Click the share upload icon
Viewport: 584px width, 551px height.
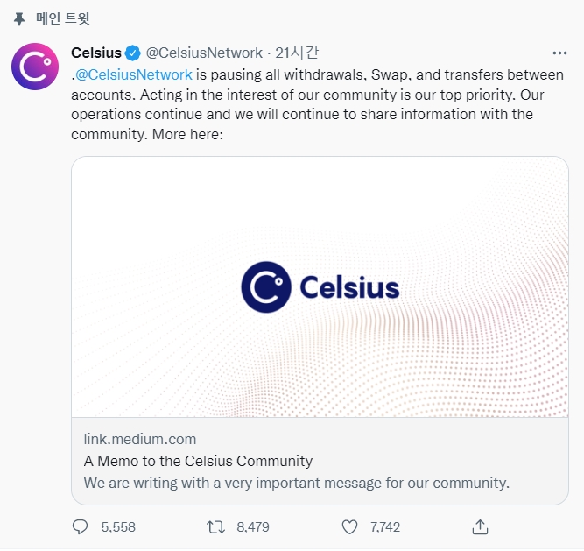[x=480, y=526]
